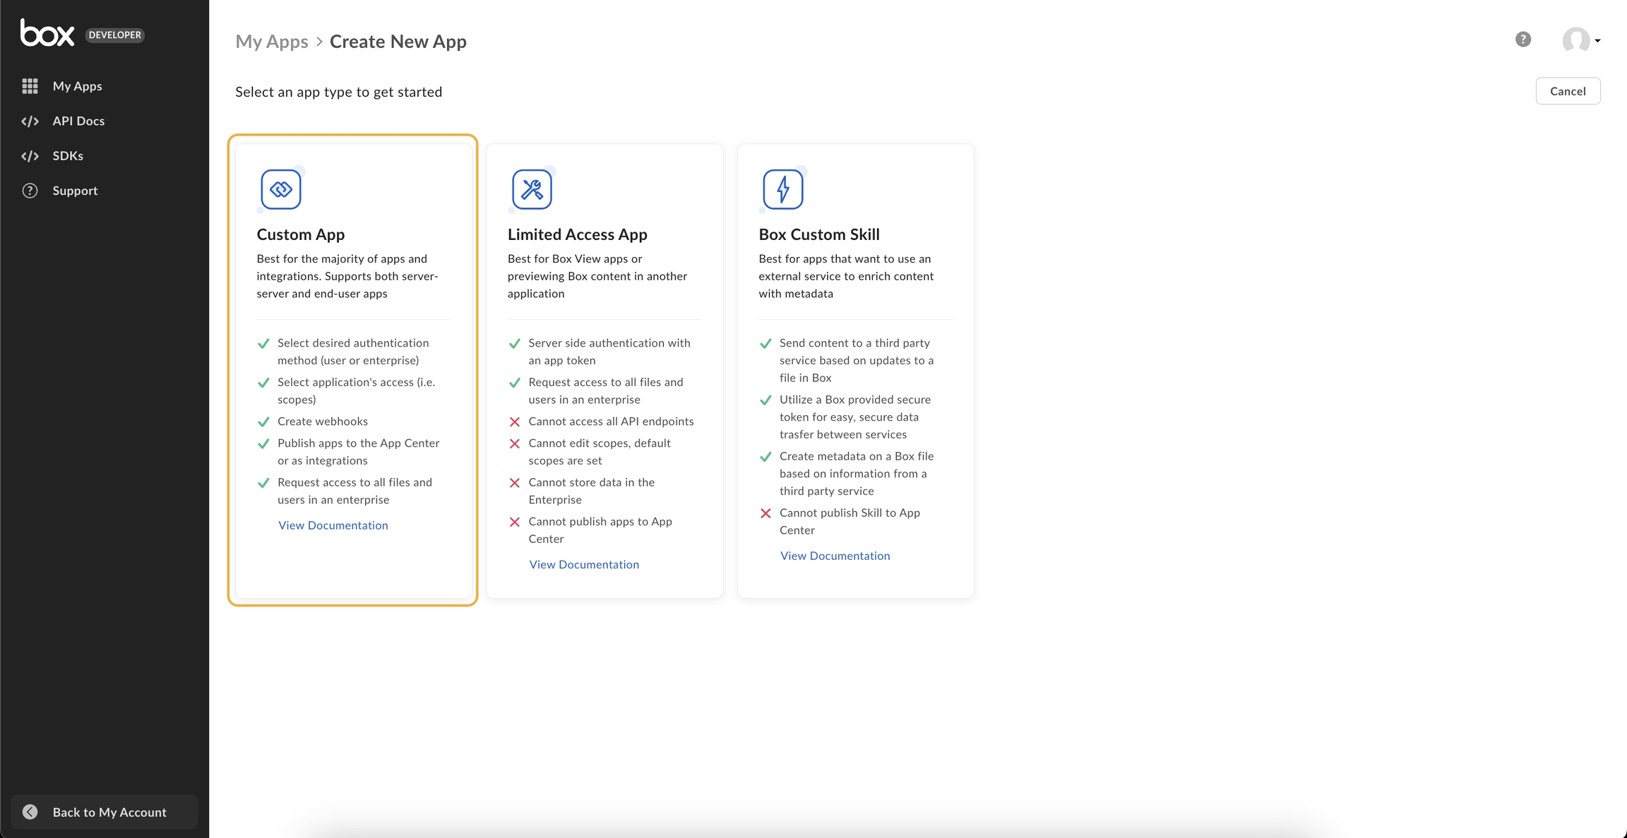Image resolution: width=1627 pixels, height=838 pixels.
Task: Click the Box Custom Skill lightning icon
Action: (782, 189)
